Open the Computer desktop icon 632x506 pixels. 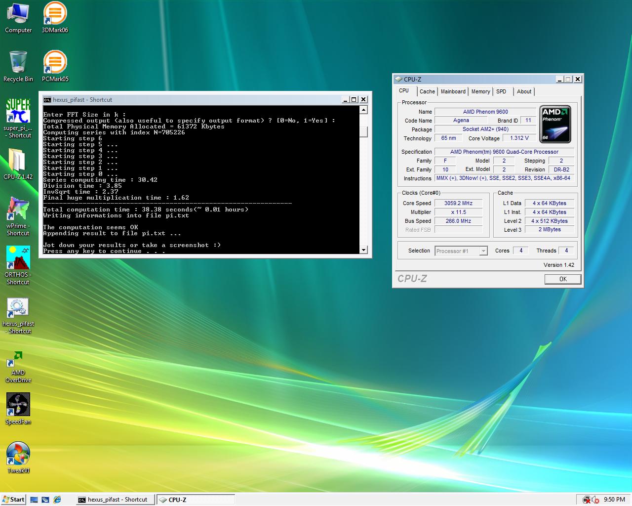tap(18, 18)
